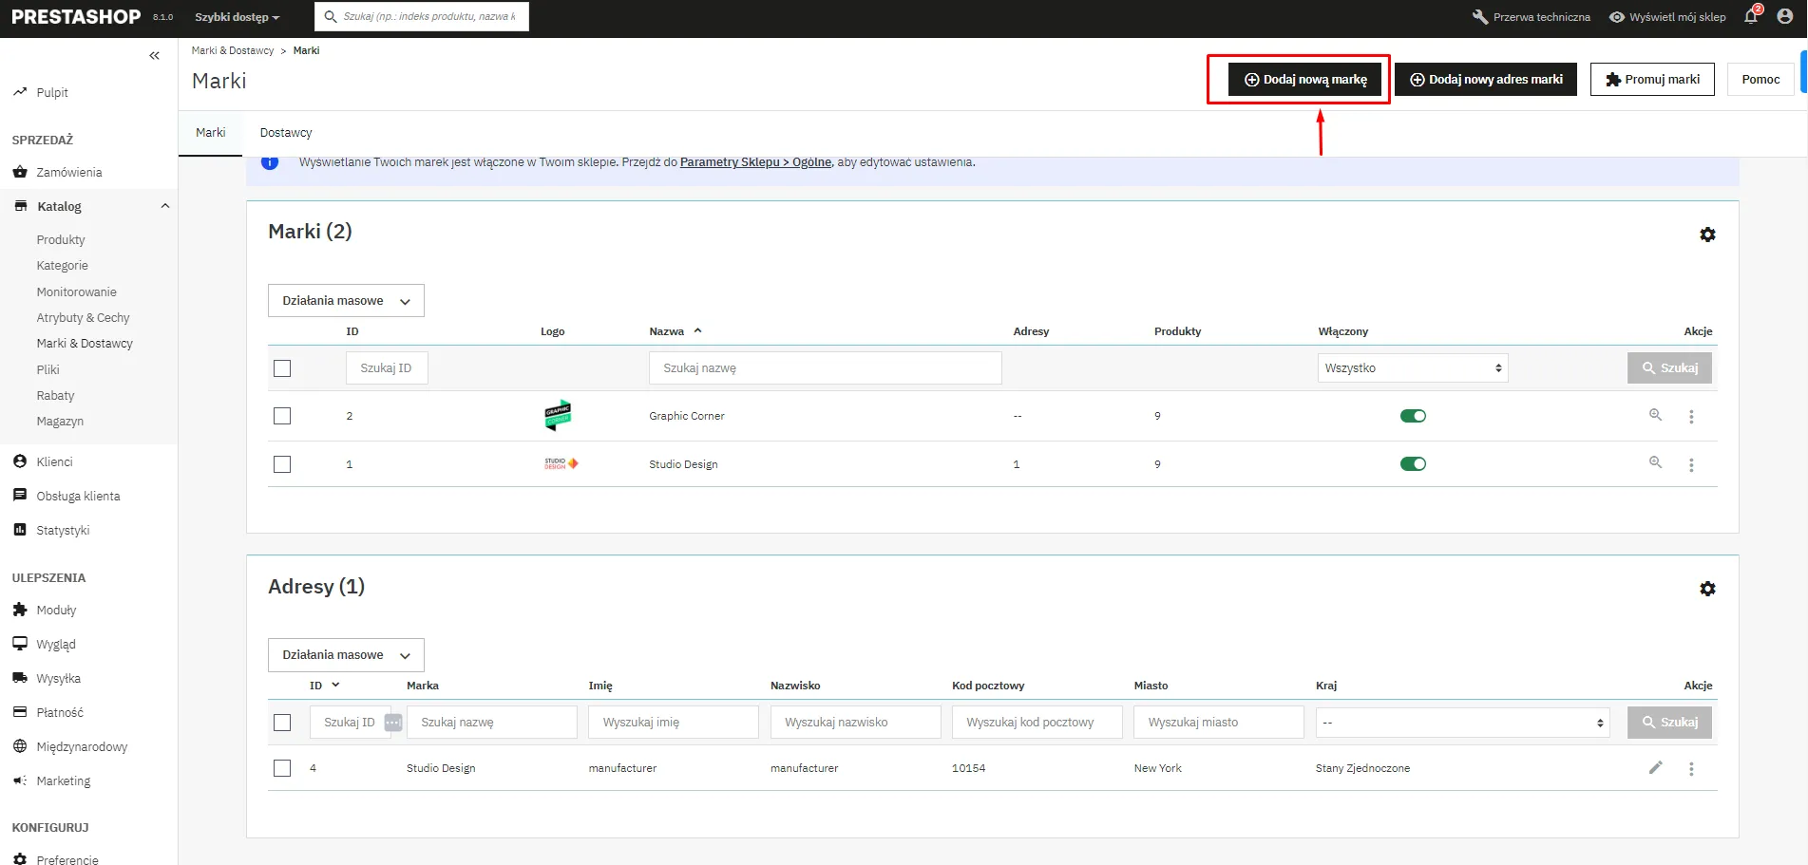Collapse the sidebar with double-arrow icon
The height and width of the screenshot is (865, 1808).
point(154,56)
